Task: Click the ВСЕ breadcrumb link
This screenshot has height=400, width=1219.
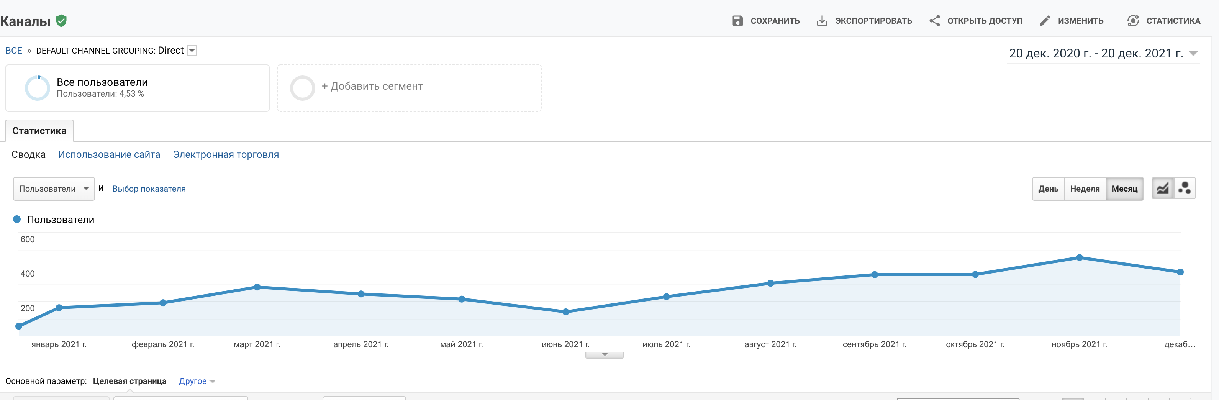Action: point(14,51)
